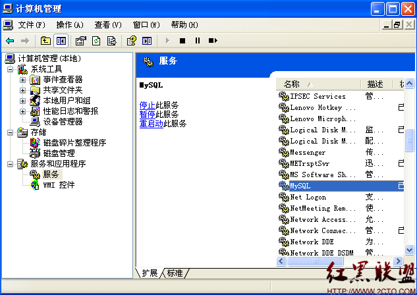Click the 事件查看器 tree icon
417x295 pixels.
click(35, 80)
